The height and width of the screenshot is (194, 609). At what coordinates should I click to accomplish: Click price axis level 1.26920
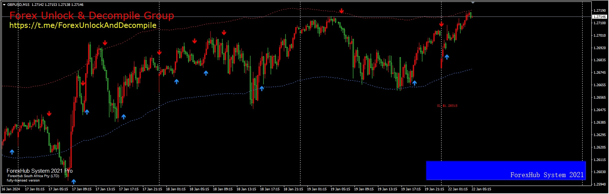point(599,48)
